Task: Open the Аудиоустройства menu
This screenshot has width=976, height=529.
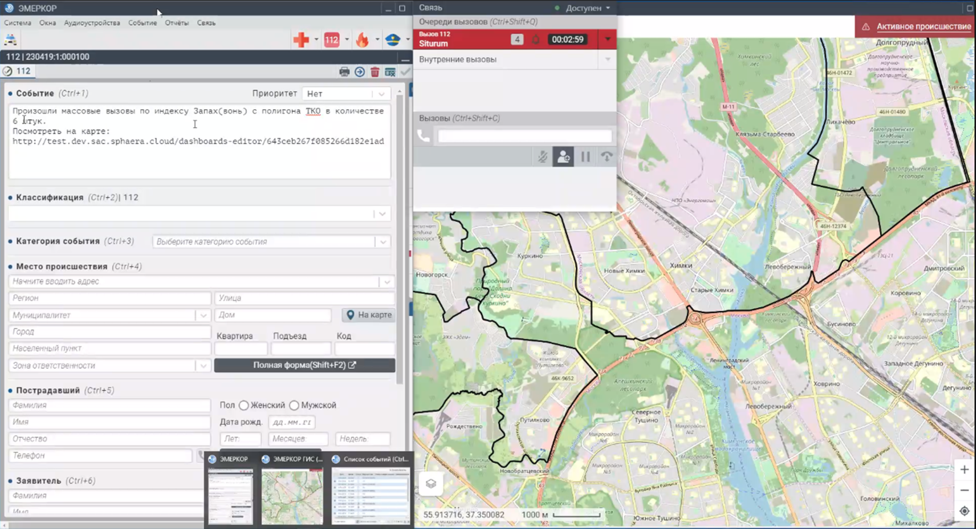Action: click(x=92, y=23)
